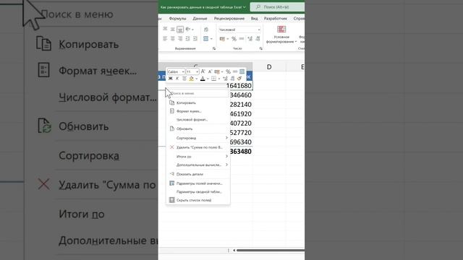Image resolution: width=463 pixels, height=260 pixels.
Task: Switch to the Данные tab
Action: point(200,19)
